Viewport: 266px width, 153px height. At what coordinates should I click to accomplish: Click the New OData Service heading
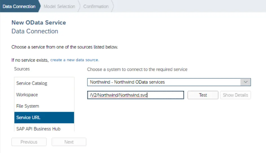pos(39,22)
